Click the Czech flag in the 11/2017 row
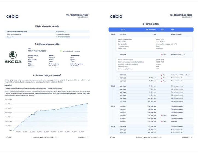The height and width of the screenshot is (153, 198). pos(162,121)
